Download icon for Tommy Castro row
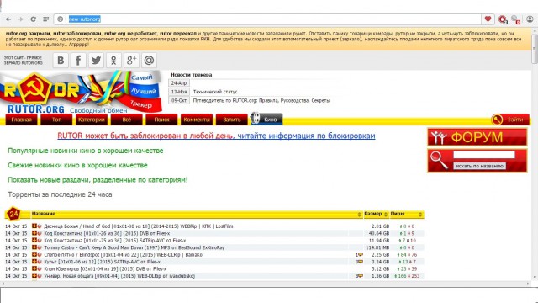Image resolution: width=538 pixels, height=303 pixels. point(34,247)
